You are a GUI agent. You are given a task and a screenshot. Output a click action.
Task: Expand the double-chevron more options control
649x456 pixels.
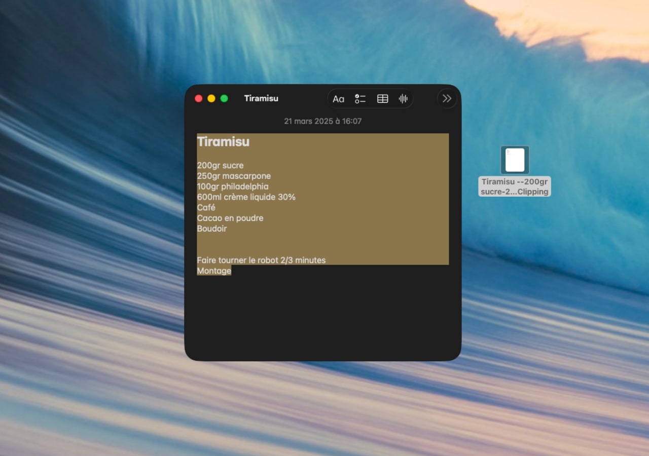click(447, 98)
